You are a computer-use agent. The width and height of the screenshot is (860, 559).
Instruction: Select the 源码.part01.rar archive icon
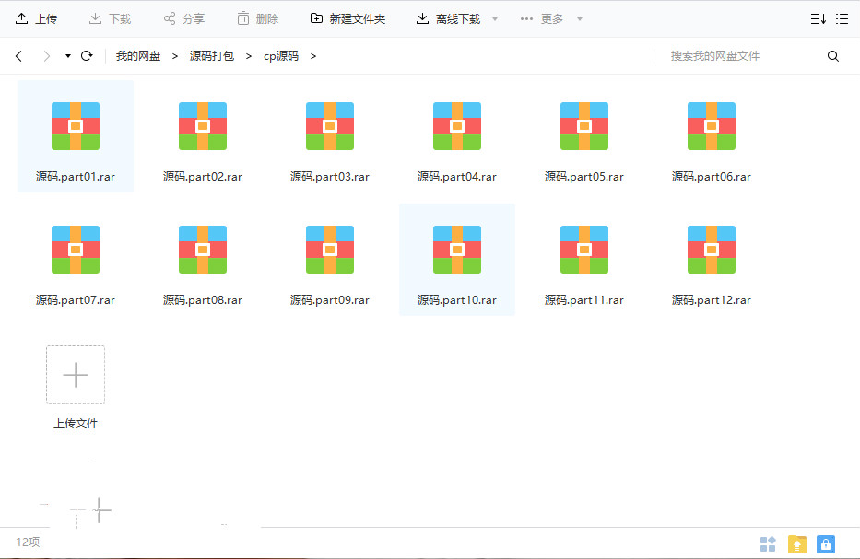(x=76, y=126)
